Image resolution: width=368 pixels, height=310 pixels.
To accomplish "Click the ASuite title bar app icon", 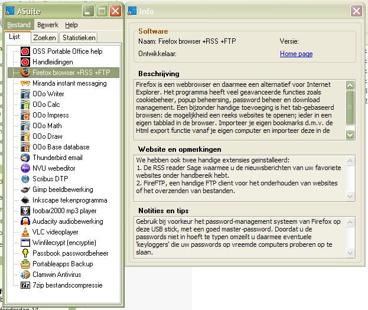I will (x=10, y=11).
